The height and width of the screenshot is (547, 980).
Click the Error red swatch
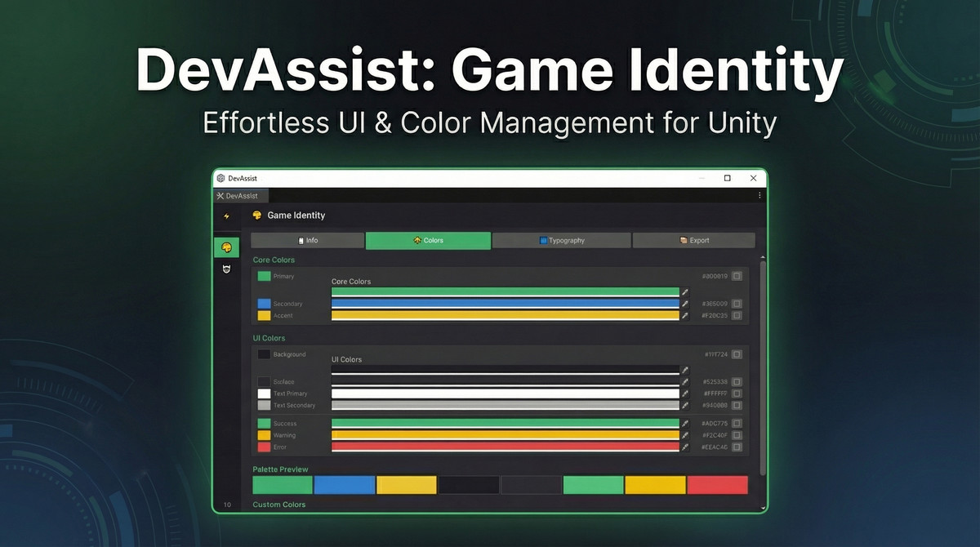click(264, 447)
